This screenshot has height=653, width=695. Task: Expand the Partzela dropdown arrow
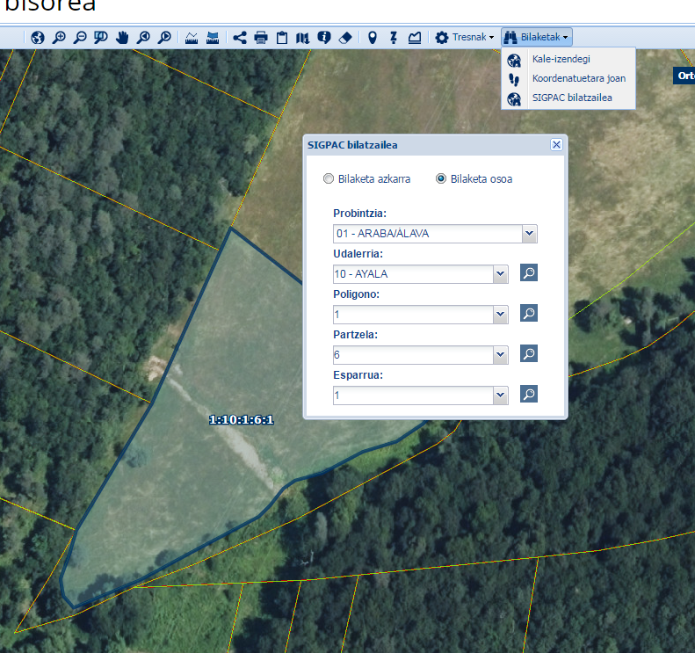501,355
